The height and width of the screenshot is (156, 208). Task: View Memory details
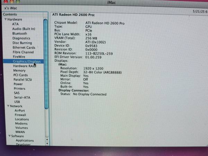pos(19,70)
